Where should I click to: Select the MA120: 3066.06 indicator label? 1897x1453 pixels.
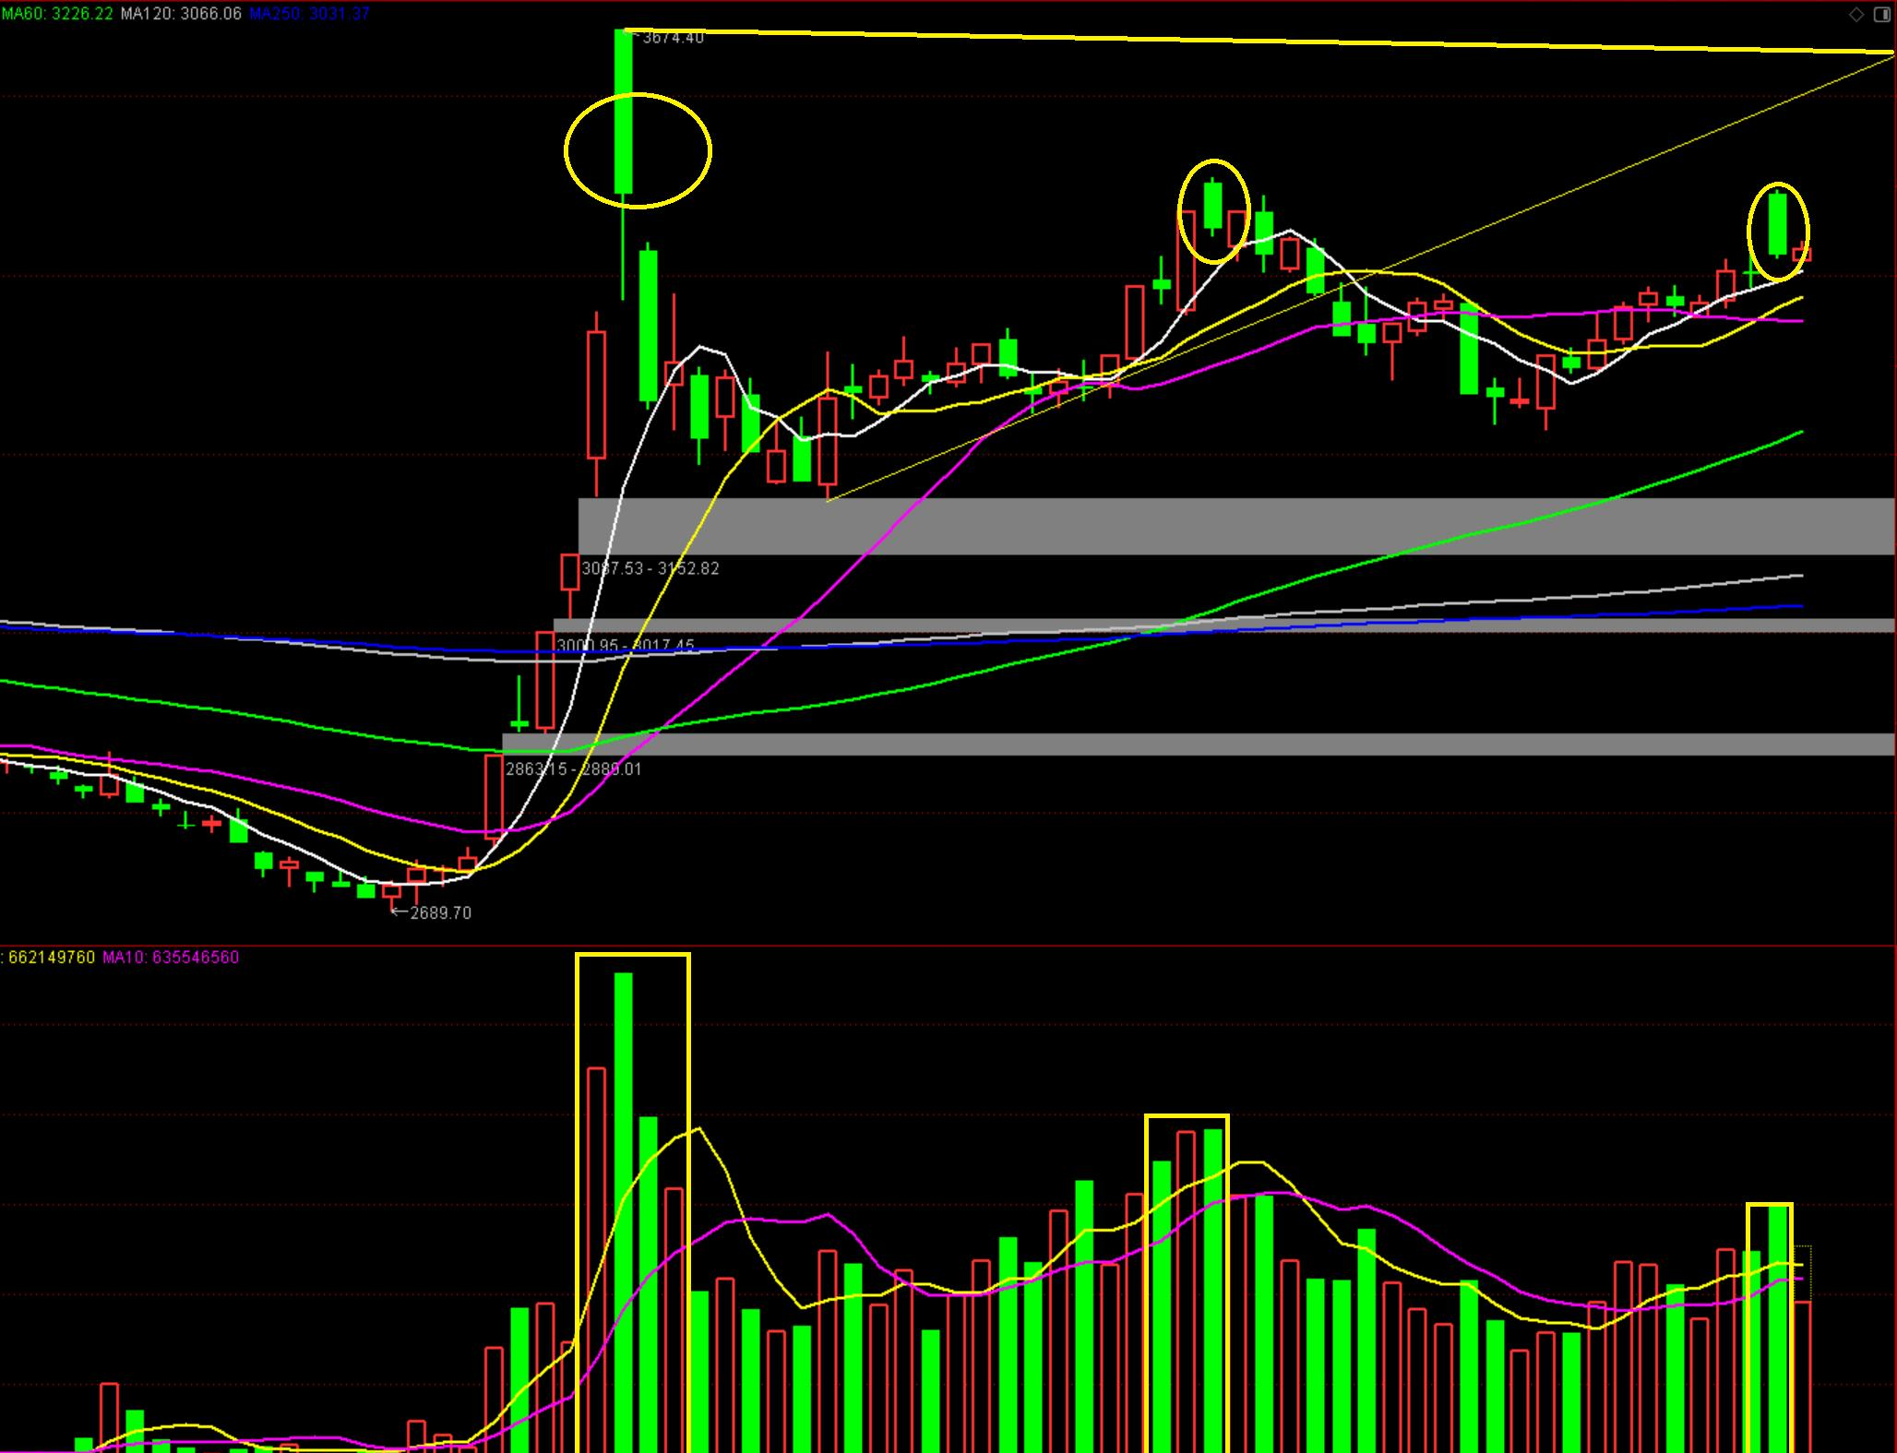coord(181,14)
